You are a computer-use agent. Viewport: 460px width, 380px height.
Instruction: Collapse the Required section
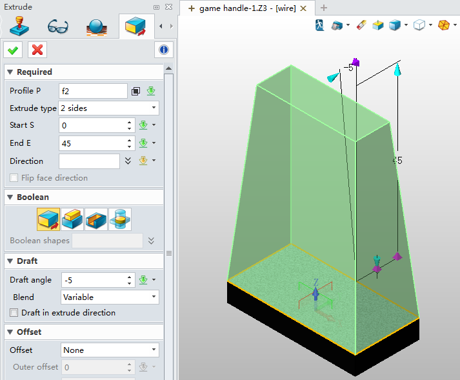(10, 72)
